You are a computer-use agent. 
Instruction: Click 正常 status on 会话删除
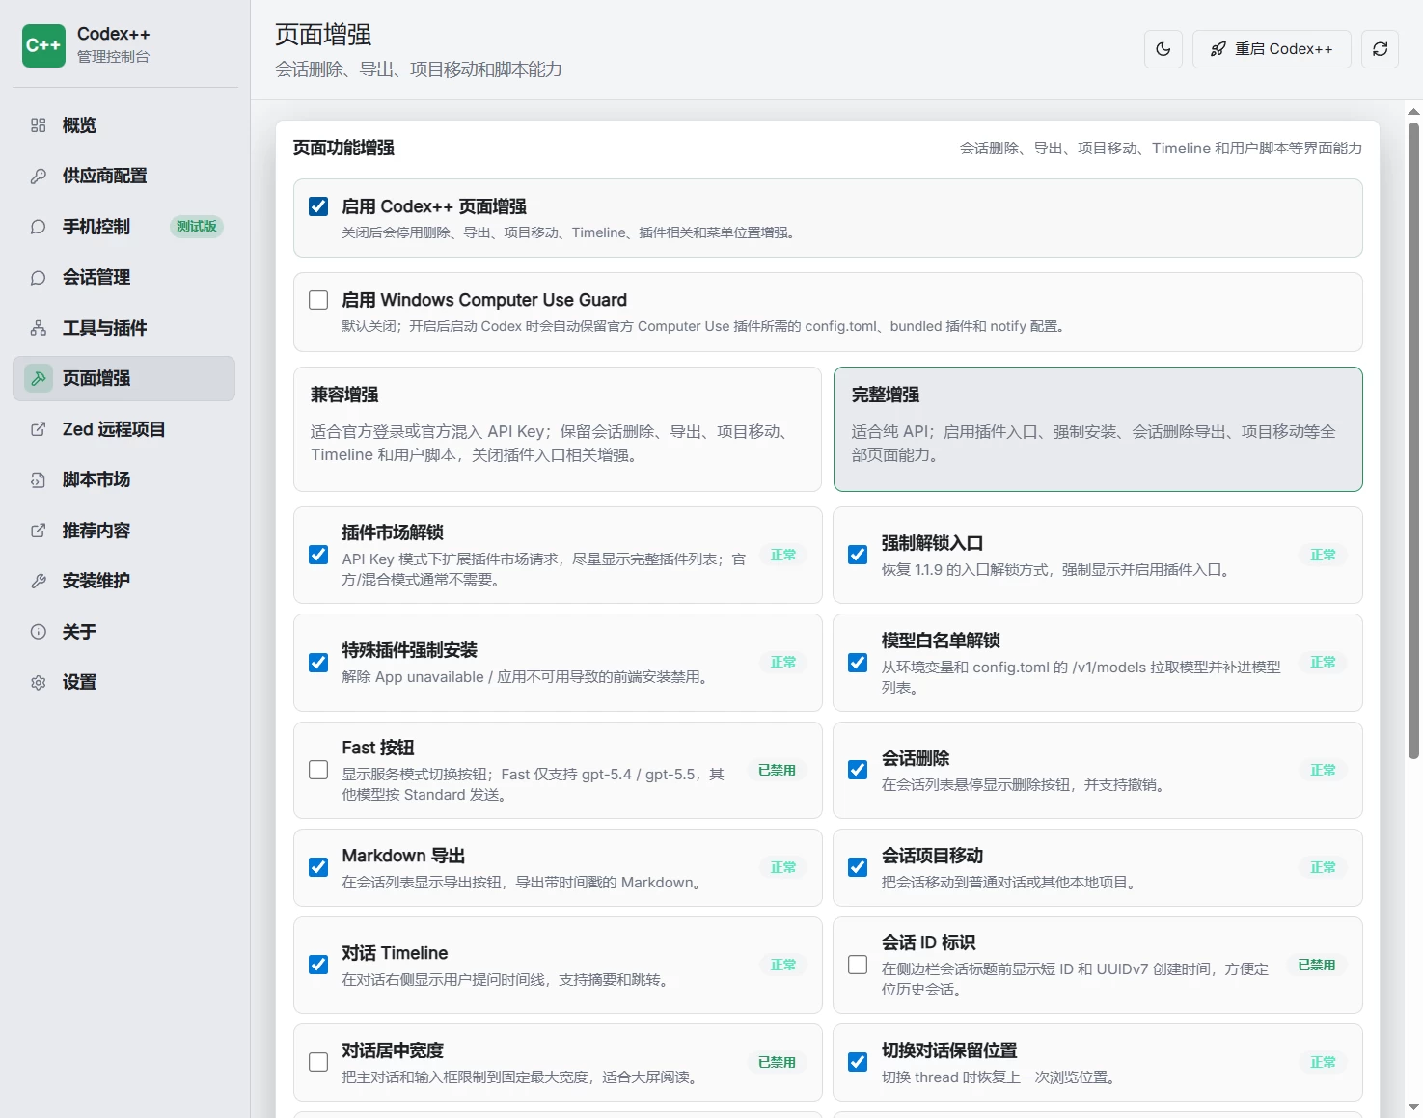pyautogui.click(x=1324, y=770)
